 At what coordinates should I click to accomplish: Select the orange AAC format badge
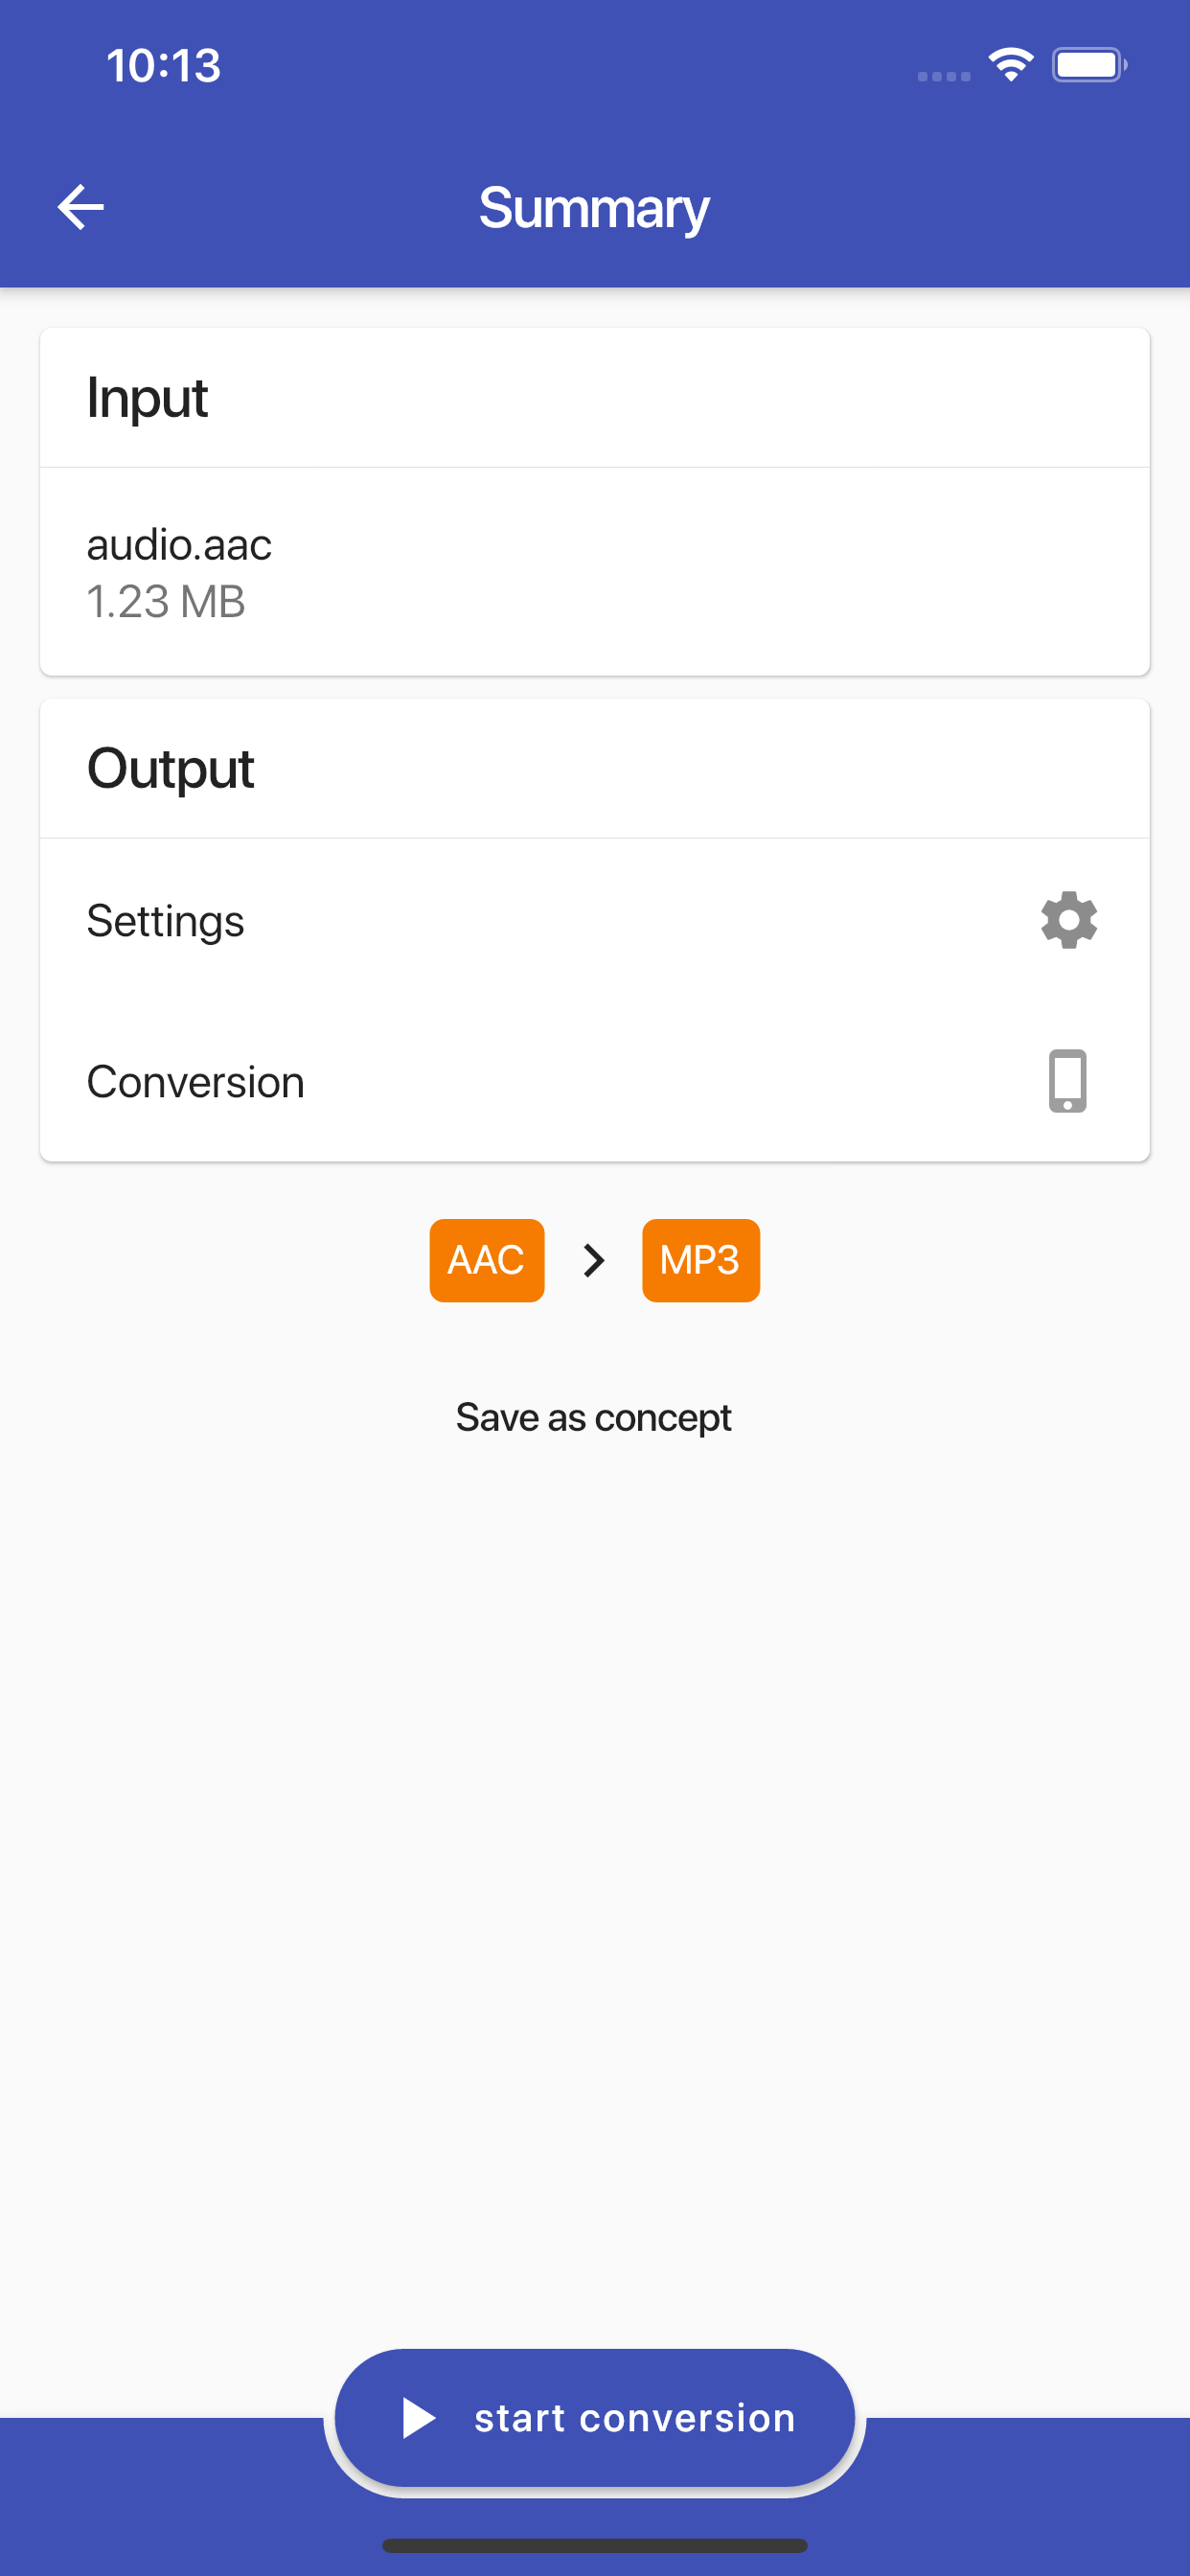coord(486,1260)
